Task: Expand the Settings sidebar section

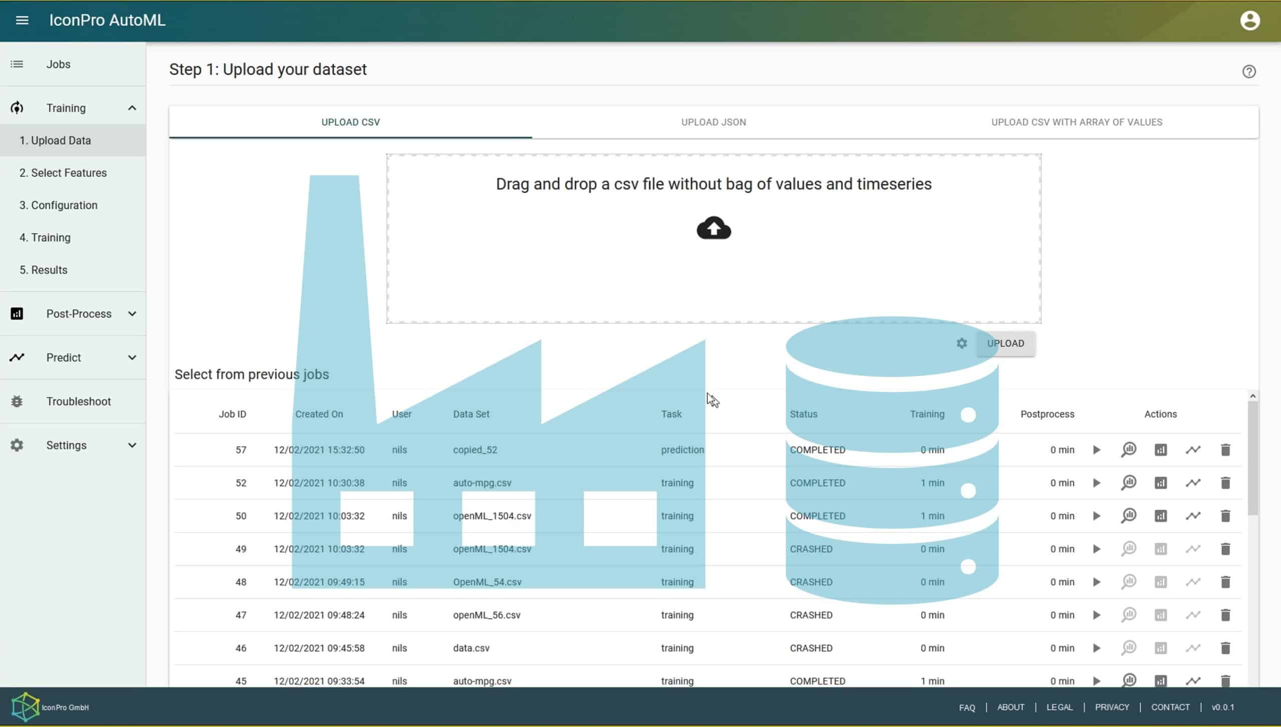Action: coord(132,445)
